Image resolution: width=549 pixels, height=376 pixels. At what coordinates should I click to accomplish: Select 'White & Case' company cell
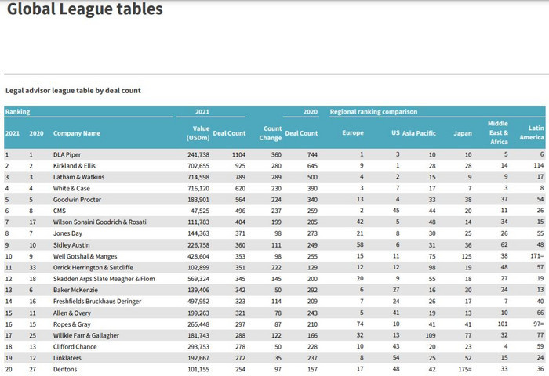point(71,188)
